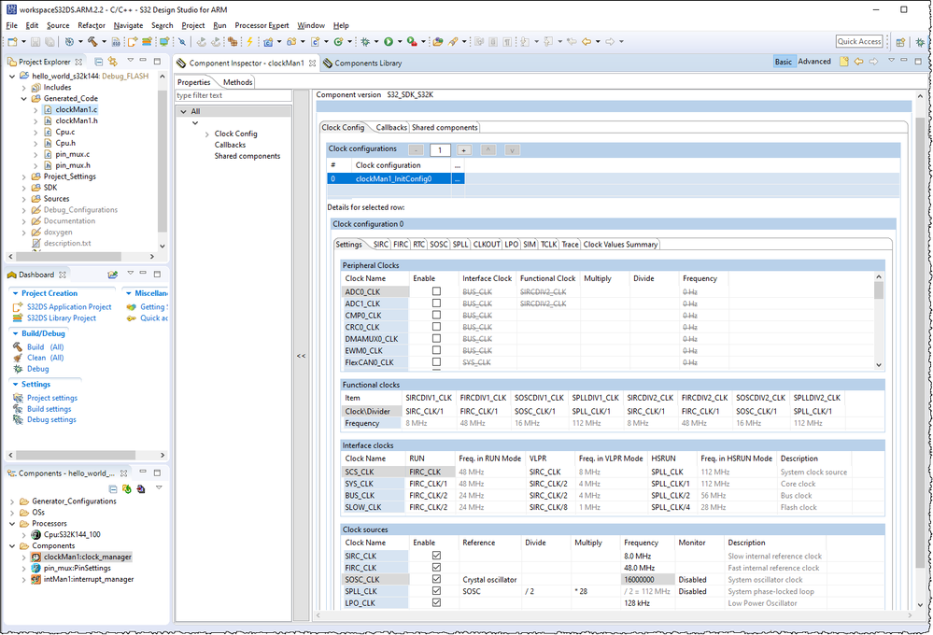The height and width of the screenshot is (635, 933).
Task: Click the Project Explorer horizontal scrollbar
Action: [x=81, y=257]
